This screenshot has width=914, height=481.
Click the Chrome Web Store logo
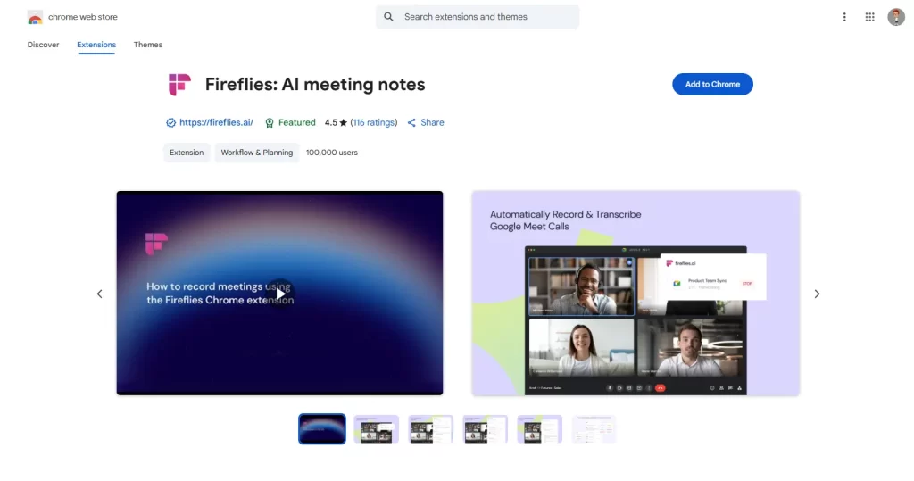click(x=36, y=17)
